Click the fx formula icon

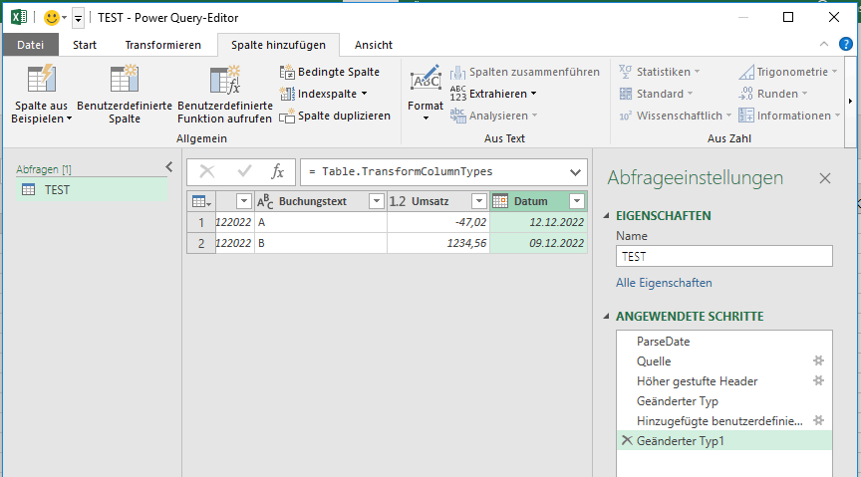(x=277, y=172)
